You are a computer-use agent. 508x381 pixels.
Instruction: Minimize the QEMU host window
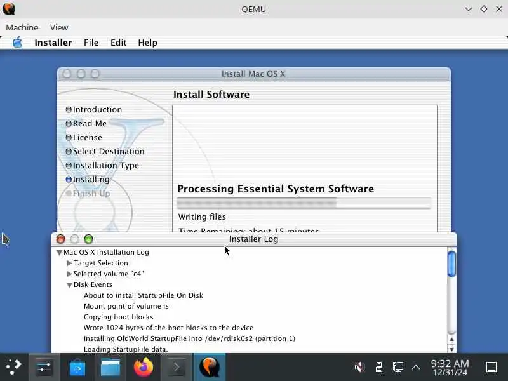point(469,9)
